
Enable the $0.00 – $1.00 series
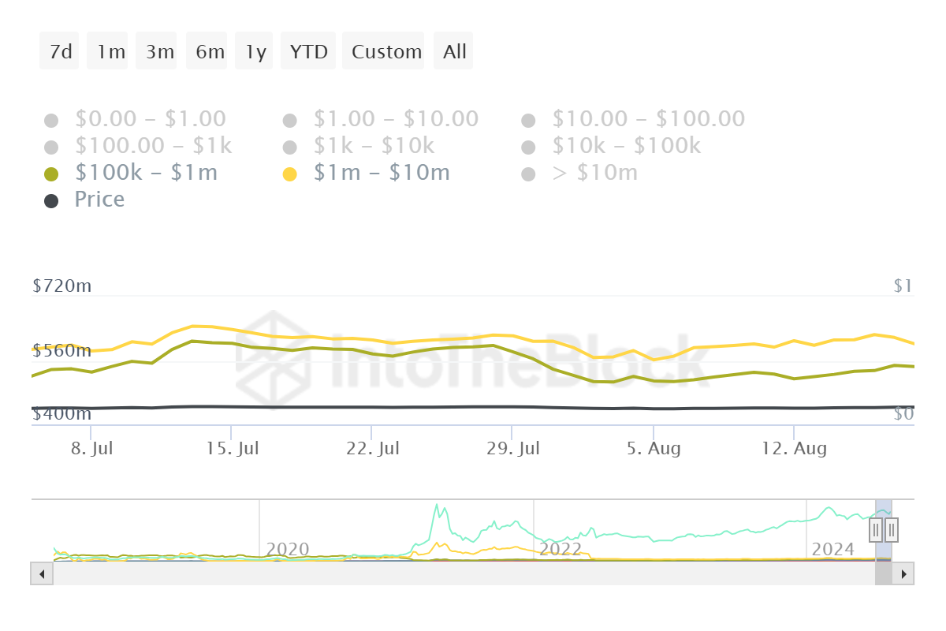(x=150, y=119)
